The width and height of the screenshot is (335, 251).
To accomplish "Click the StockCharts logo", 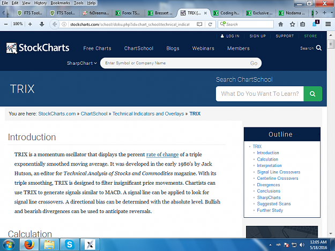I will 38,48.
